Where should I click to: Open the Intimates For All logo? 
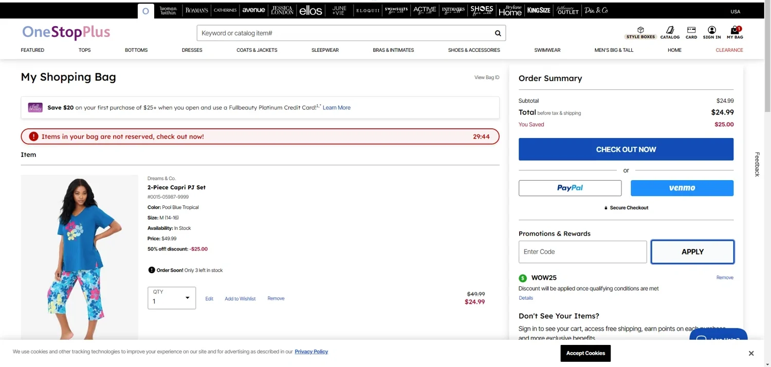pyautogui.click(x=453, y=10)
